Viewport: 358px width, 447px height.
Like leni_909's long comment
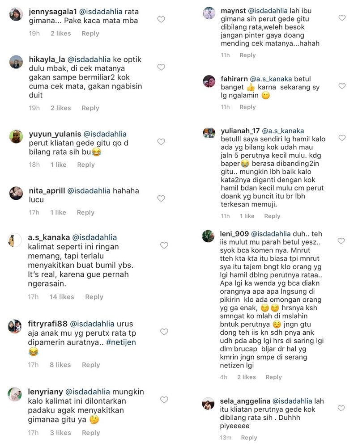[x=341, y=241]
